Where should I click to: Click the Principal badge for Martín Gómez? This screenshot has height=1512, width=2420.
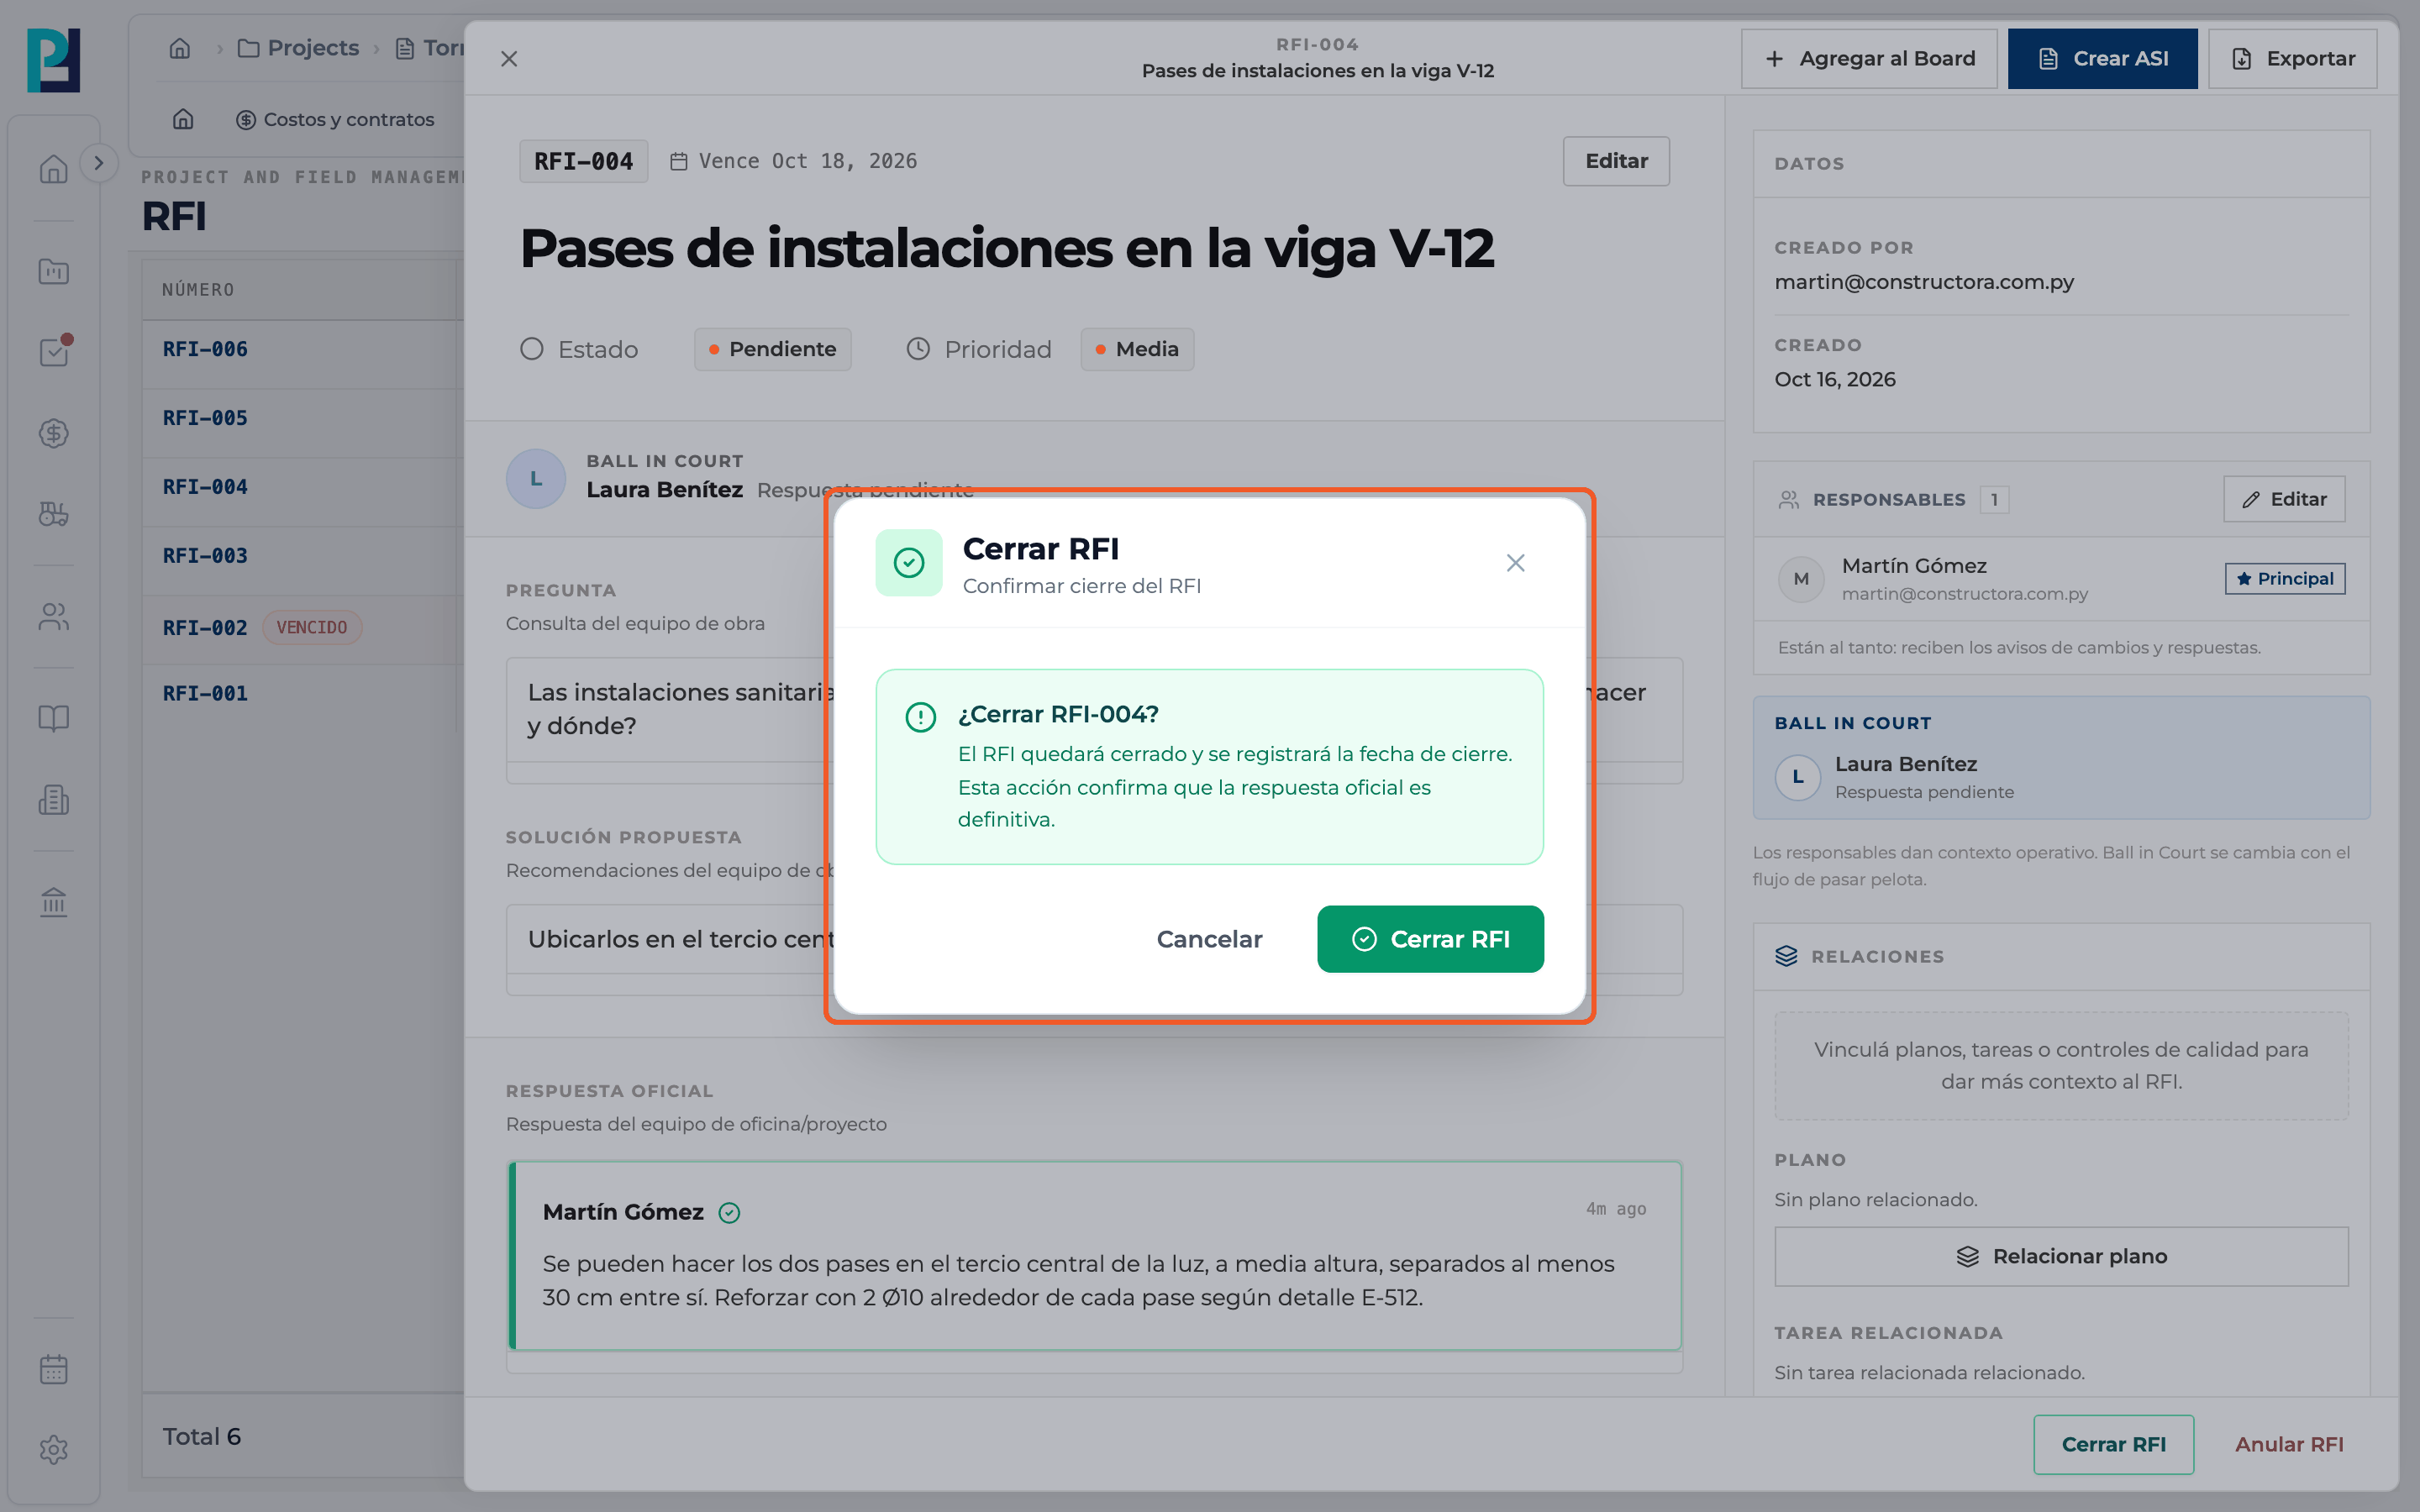pos(2285,578)
